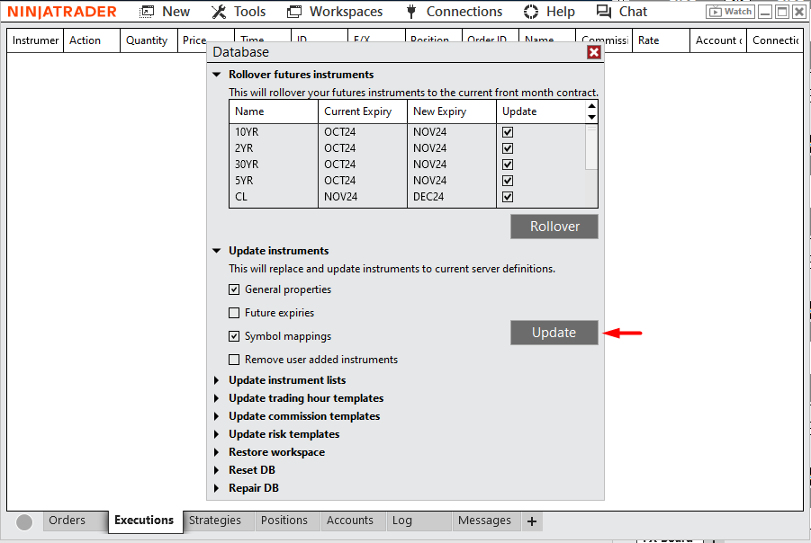Click the Workspaces window icon
The width and height of the screenshot is (811, 543).
pos(294,12)
